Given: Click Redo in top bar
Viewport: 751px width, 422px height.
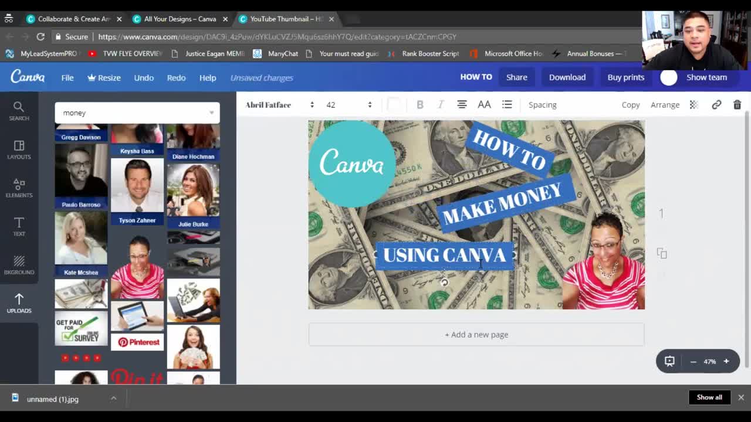Looking at the screenshot, I should [176, 77].
